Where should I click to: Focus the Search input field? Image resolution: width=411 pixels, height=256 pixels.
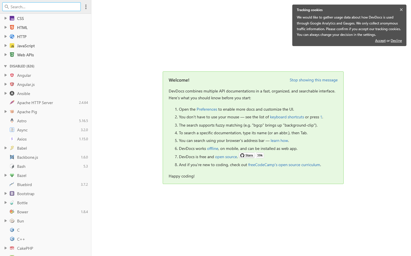pos(41,7)
